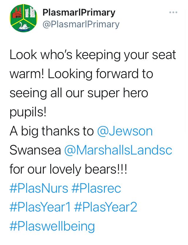This screenshot has width=188, height=245.
Task: Click the "seeing all our super hero" line
Action: pyautogui.click(x=79, y=93)
